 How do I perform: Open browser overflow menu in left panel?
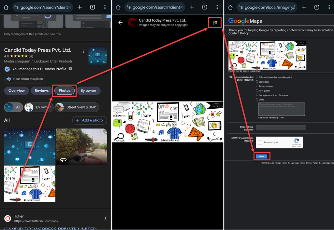coord(105,7)
